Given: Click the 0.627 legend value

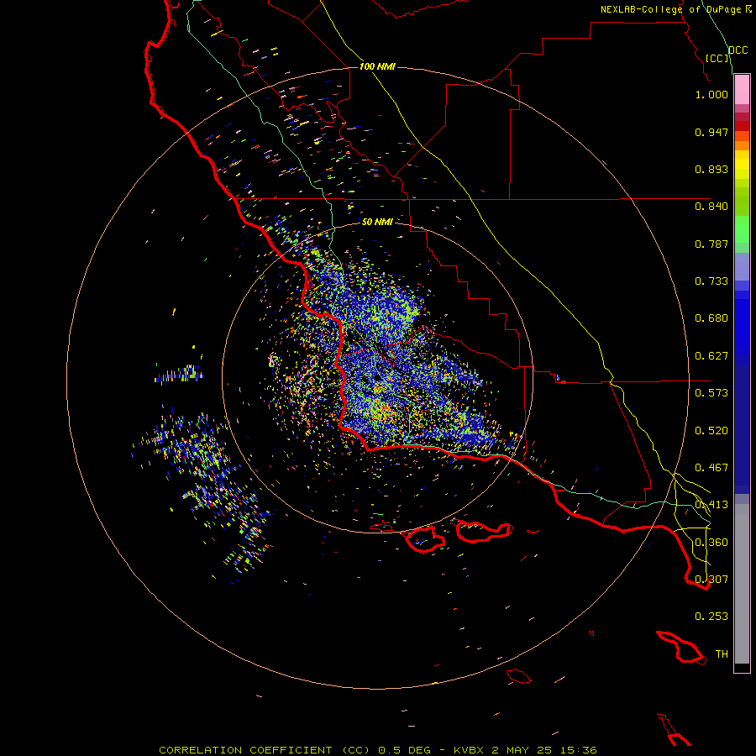Looking at the screenshot, I should pyautogui.click(x=711, y=356).
